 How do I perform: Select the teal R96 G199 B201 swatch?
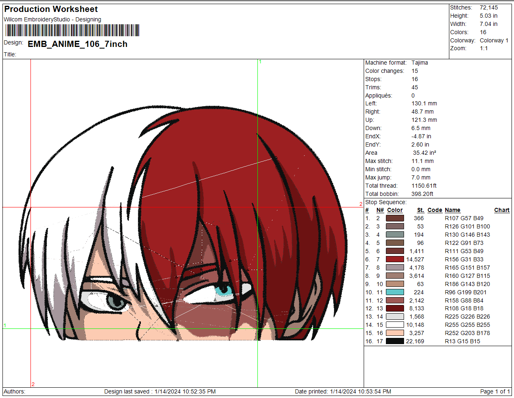click(x=395, y=292)
